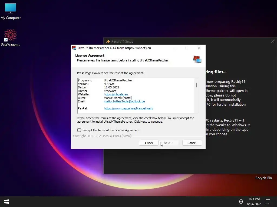Accept the License Agreement checkbox
This screenshot has width=277, height=207.
79,130
